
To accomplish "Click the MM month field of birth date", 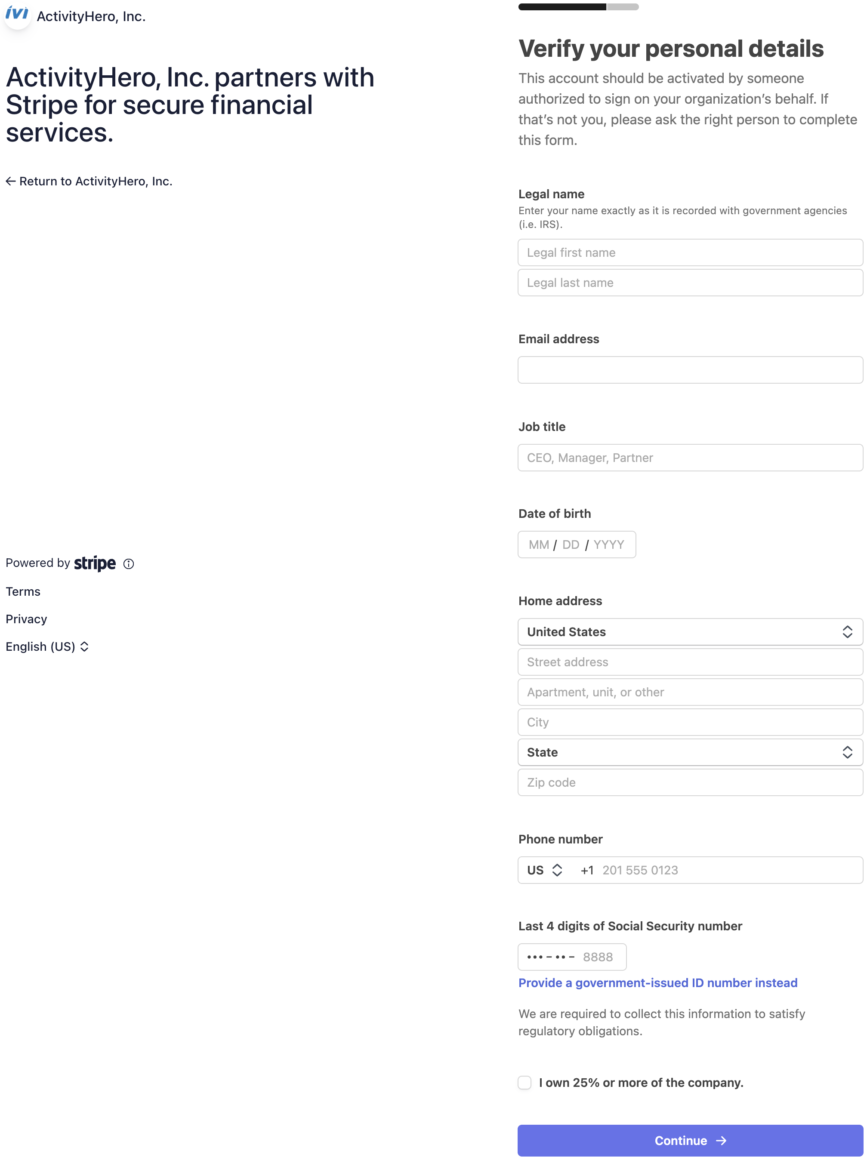I will tap(538, 545).
